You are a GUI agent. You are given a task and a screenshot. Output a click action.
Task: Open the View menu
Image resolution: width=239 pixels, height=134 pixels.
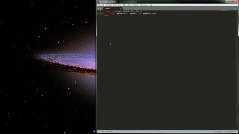pos(119,5)
